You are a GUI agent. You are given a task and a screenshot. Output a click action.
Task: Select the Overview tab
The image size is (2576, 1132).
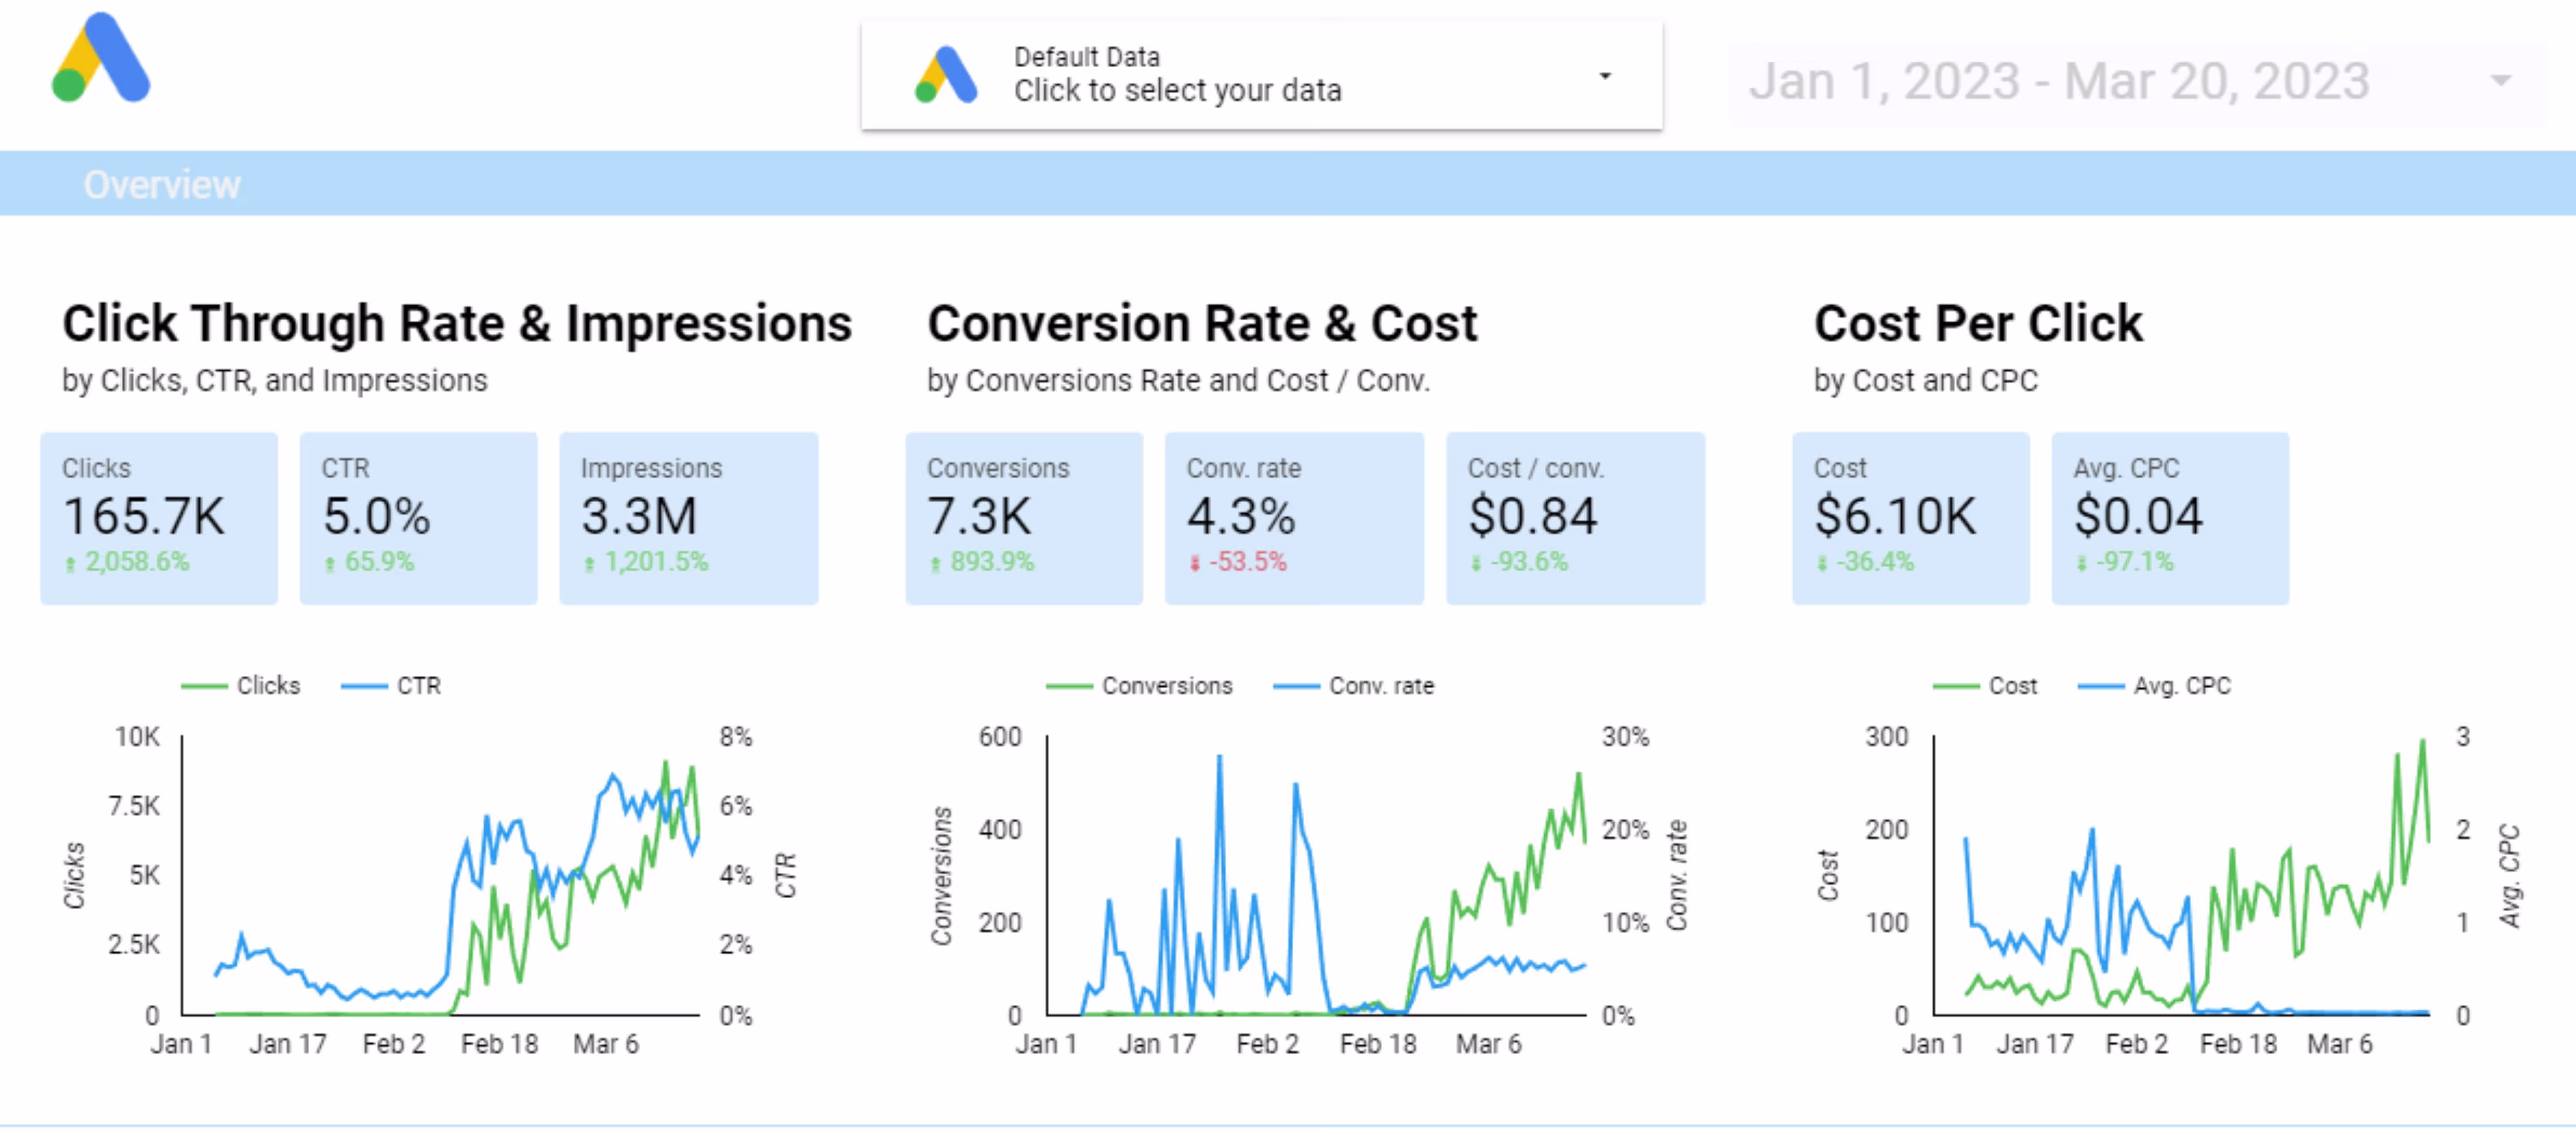coord(162,185)
